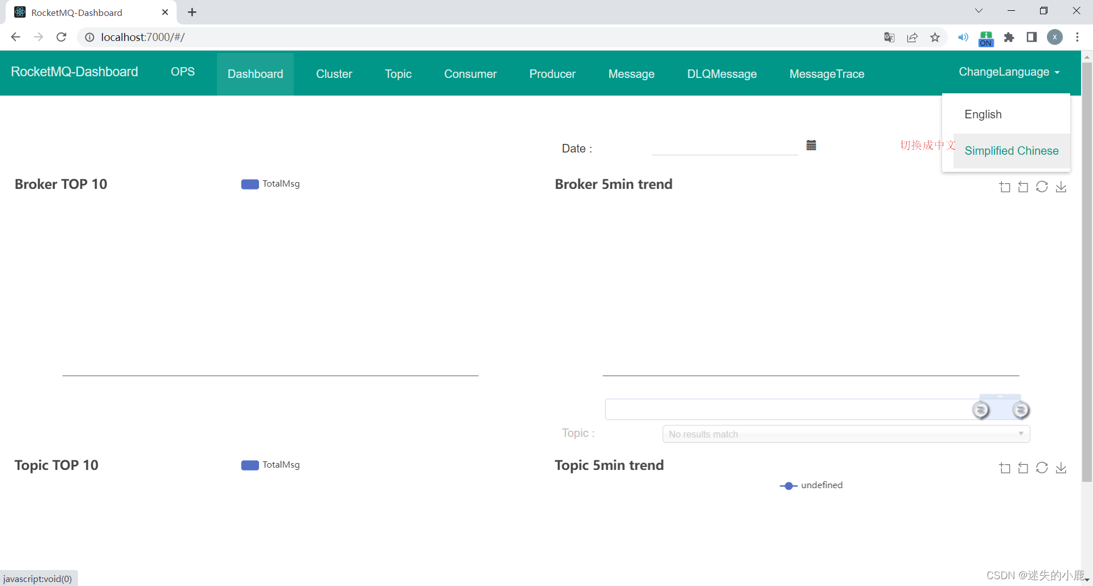This screenshot has height=586, width=1093.
Task: Go to the Cluster tab
Action: [x=334, y=74]
